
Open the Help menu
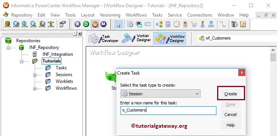(x=244, y=15)
